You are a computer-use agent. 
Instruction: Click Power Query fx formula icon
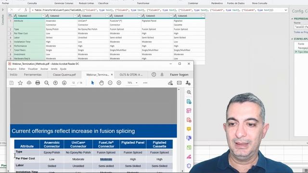pyautogui.click(x=26, y=10)
